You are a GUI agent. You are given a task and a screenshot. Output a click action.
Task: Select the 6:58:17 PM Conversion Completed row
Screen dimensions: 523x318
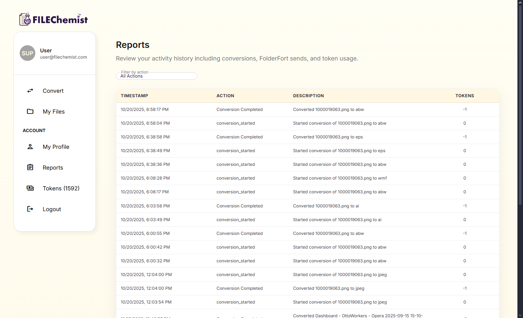click(x=307, y=109)
